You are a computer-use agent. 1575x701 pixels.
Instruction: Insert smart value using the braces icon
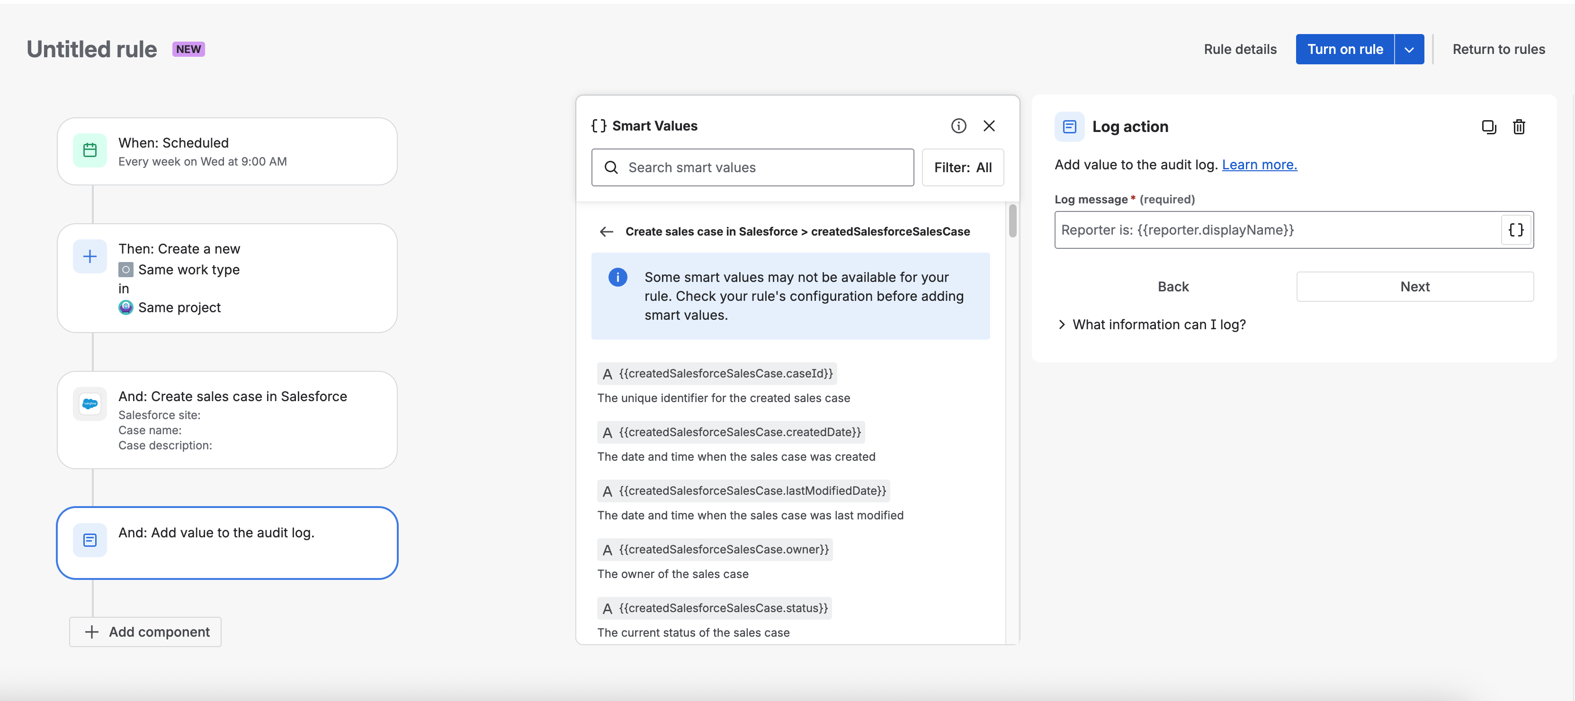(1516, 229)
